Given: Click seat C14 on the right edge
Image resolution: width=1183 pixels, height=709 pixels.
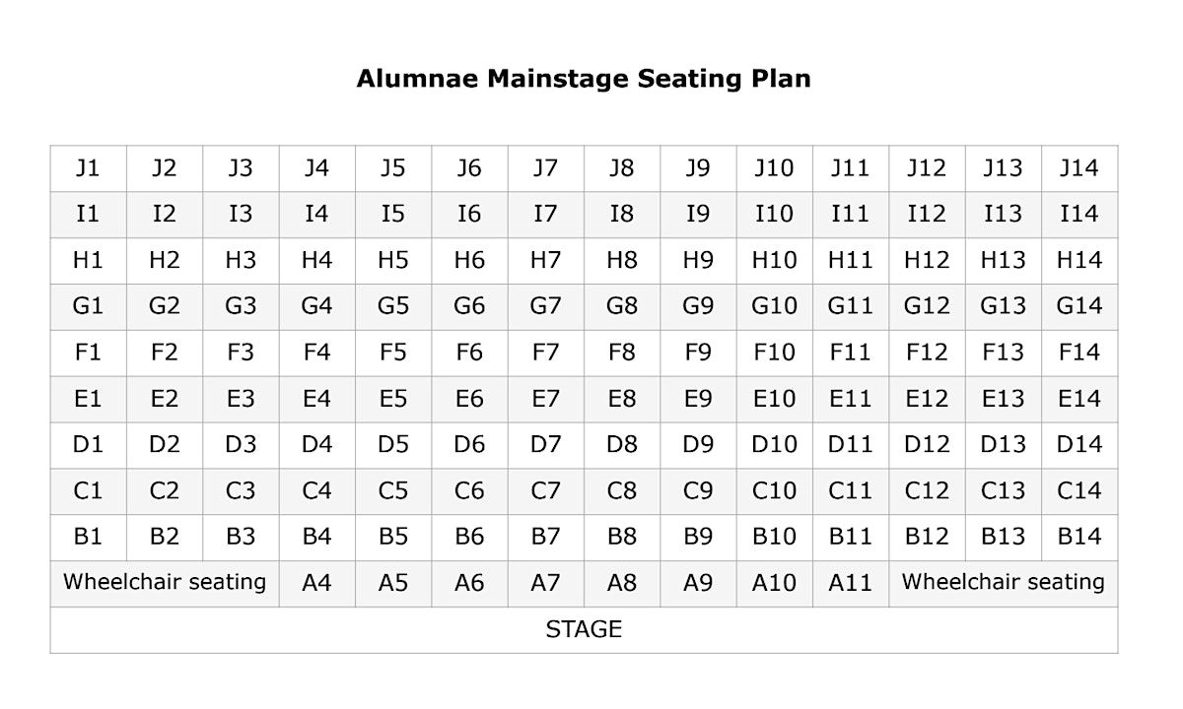Looking at the screenshot, I should (x=1079, y=490).
